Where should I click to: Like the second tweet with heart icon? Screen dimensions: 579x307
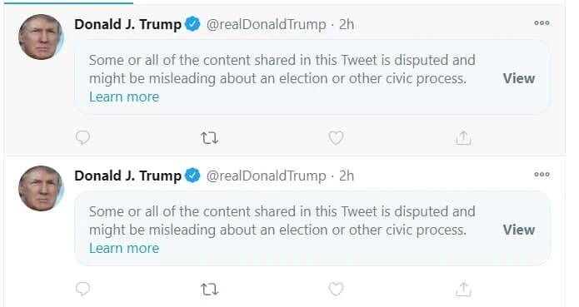(x=336, y=289)
